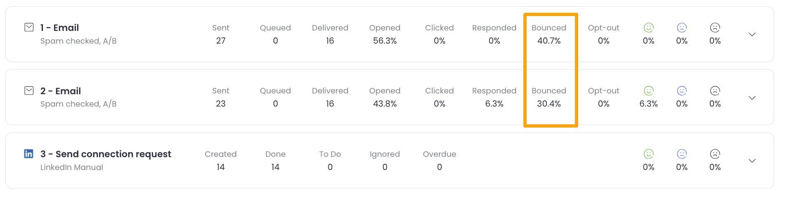Click green happy face in 1 - Email row
This screenshot has height=214, width=791.
pyautogui.click(x=648, y=28)
